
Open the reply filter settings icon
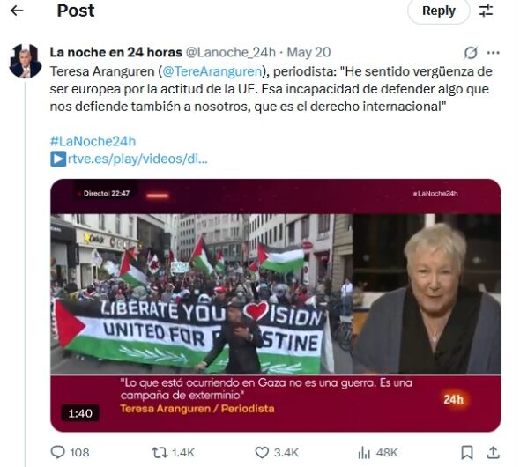tap(487, 11)
